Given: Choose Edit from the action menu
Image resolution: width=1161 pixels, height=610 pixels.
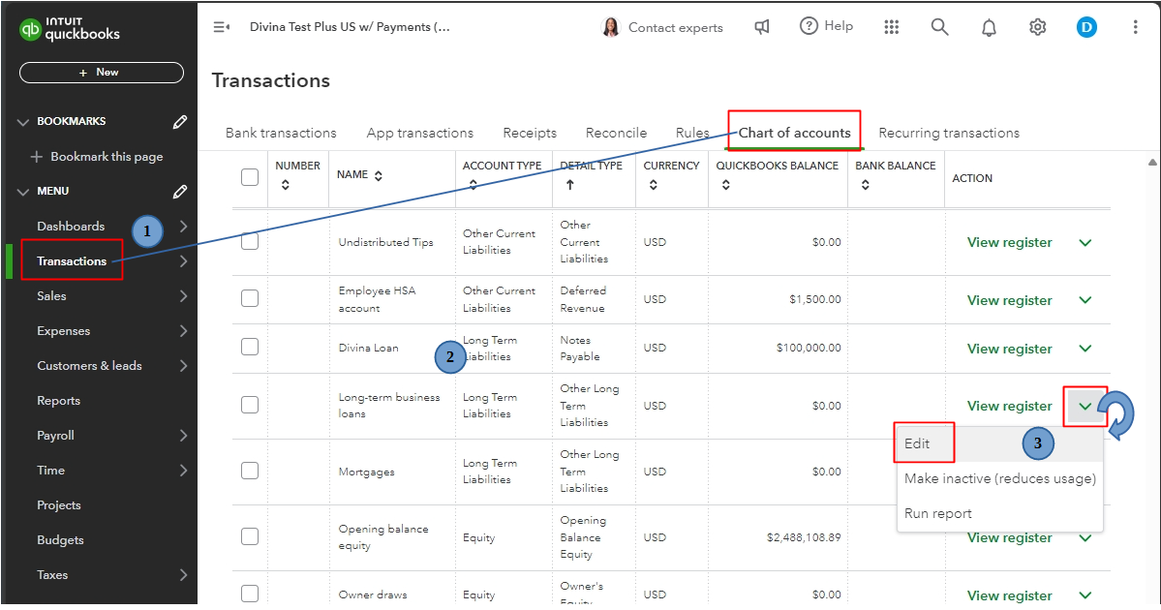Looking at the screenshot, I should [917, 443].
